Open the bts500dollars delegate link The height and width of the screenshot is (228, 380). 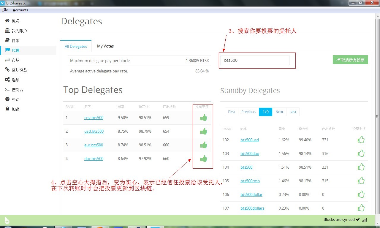[252, 208]
